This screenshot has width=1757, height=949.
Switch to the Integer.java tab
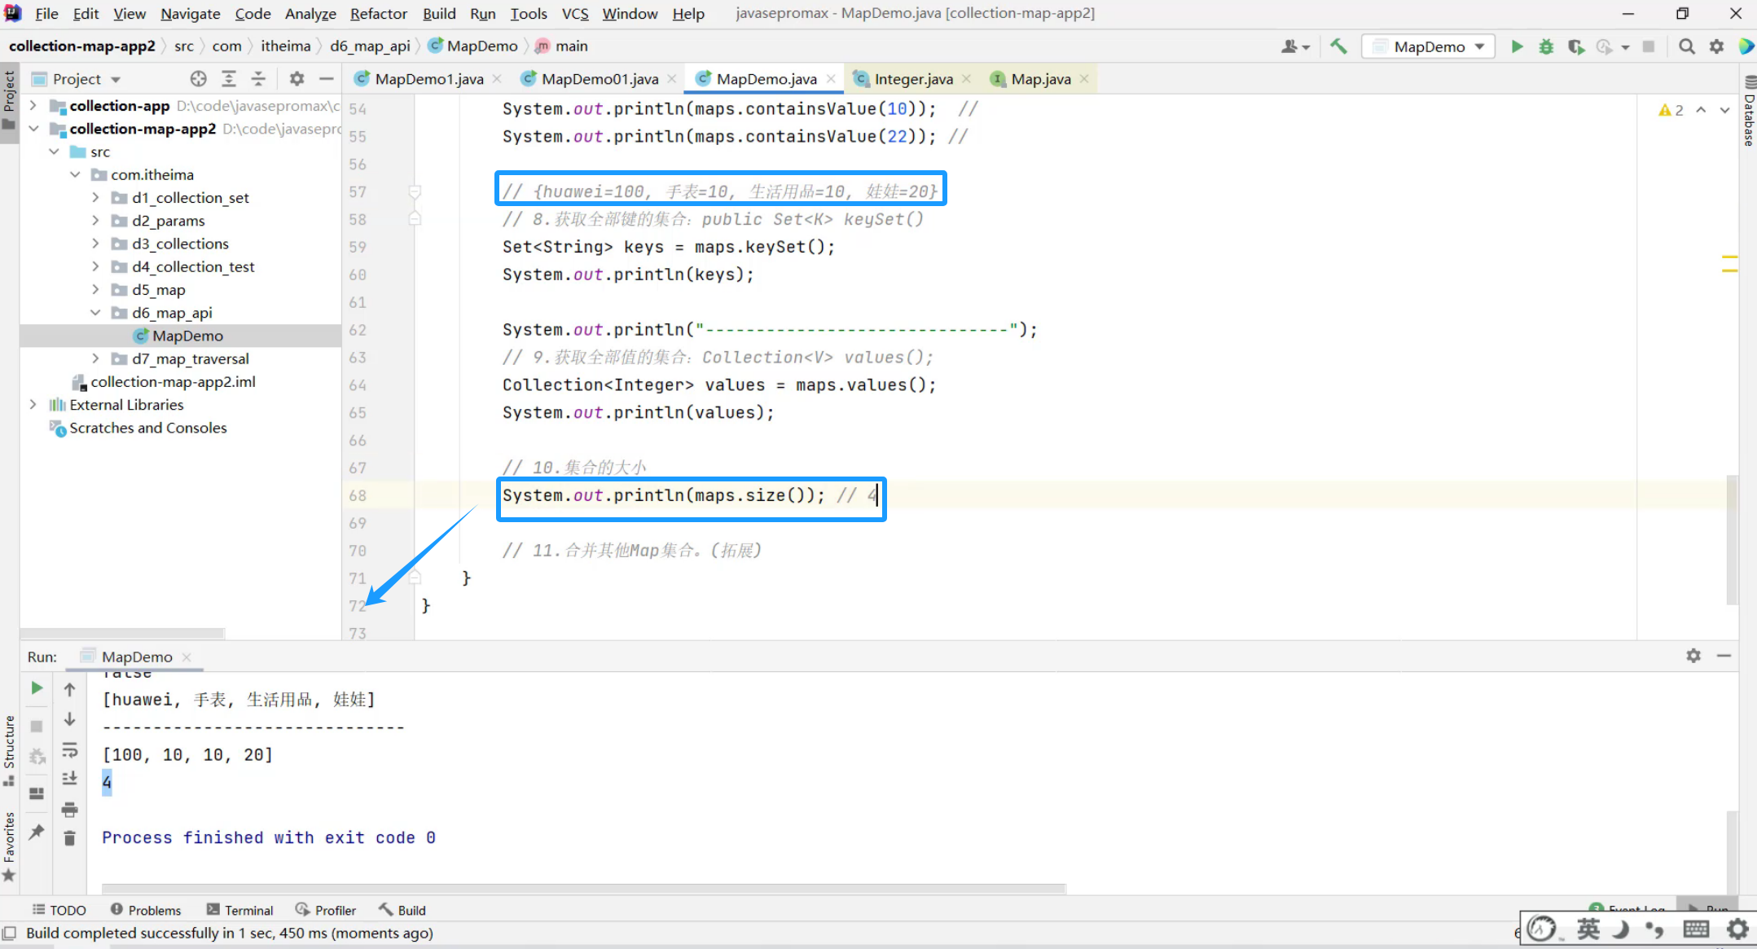tap(912, 79)
